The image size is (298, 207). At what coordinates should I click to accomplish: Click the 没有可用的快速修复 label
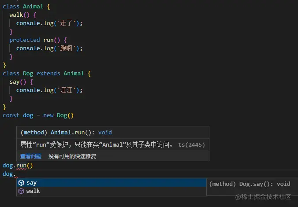(x=72, y=156)
